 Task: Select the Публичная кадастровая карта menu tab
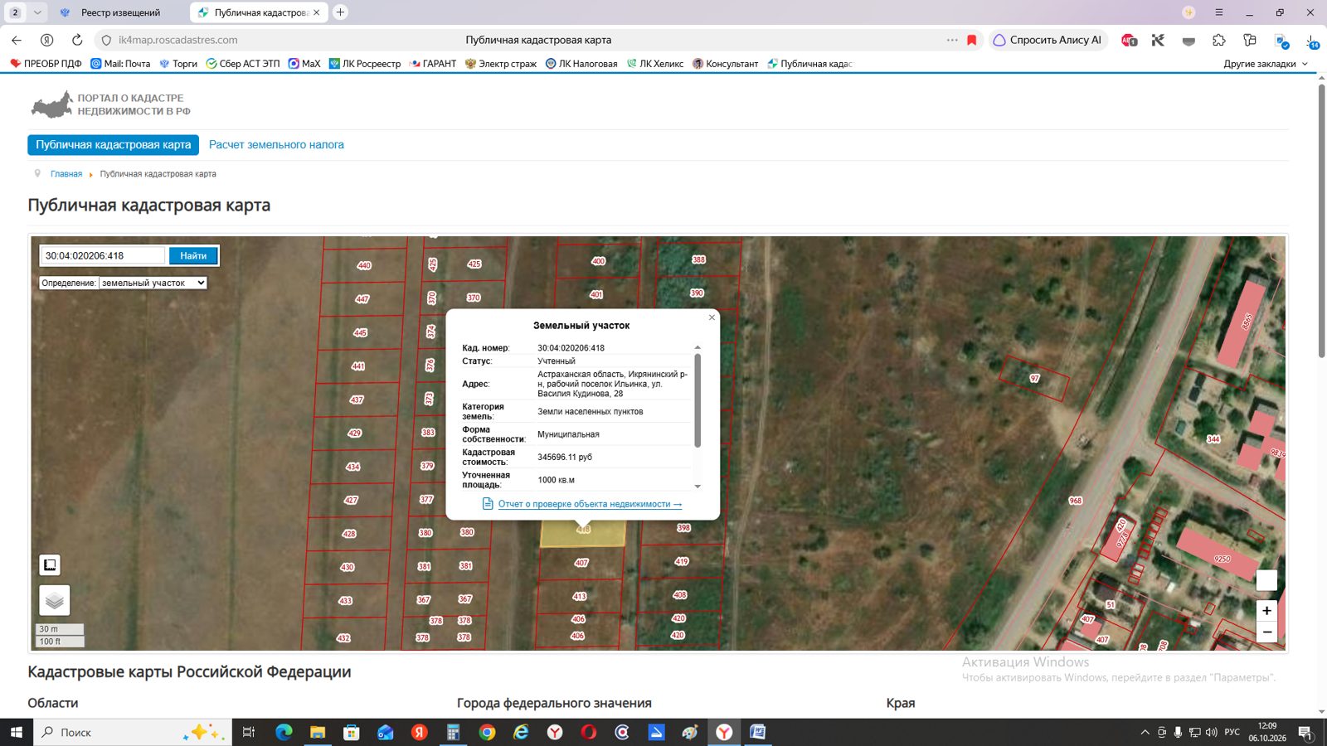click(x=113, y=144)
